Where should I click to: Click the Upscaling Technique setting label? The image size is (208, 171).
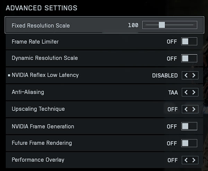pos(38,109)
